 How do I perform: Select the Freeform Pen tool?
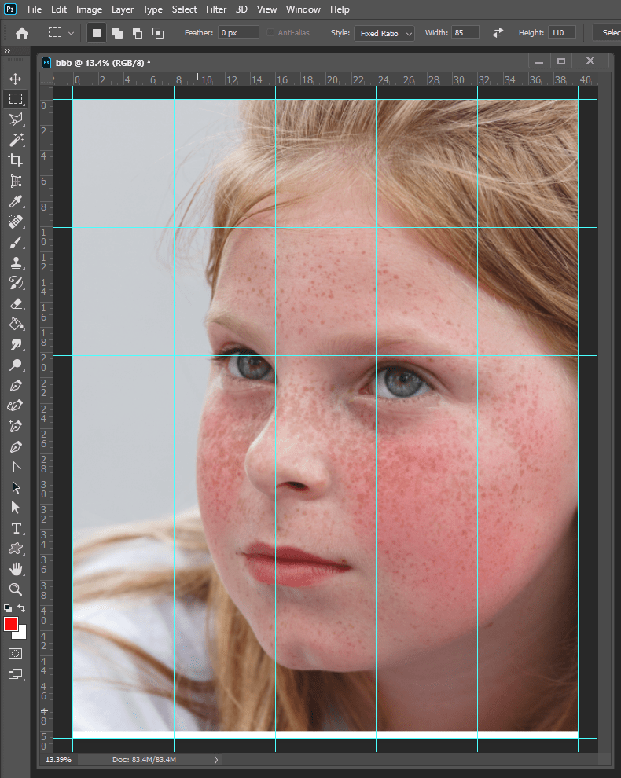(16, 406)
